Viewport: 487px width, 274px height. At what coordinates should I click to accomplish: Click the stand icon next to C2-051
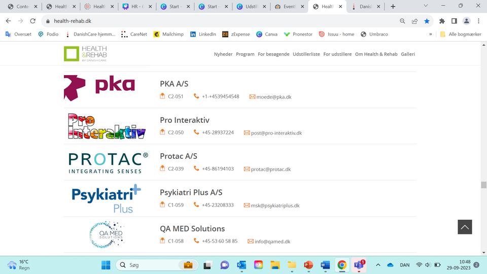point(162,96)
